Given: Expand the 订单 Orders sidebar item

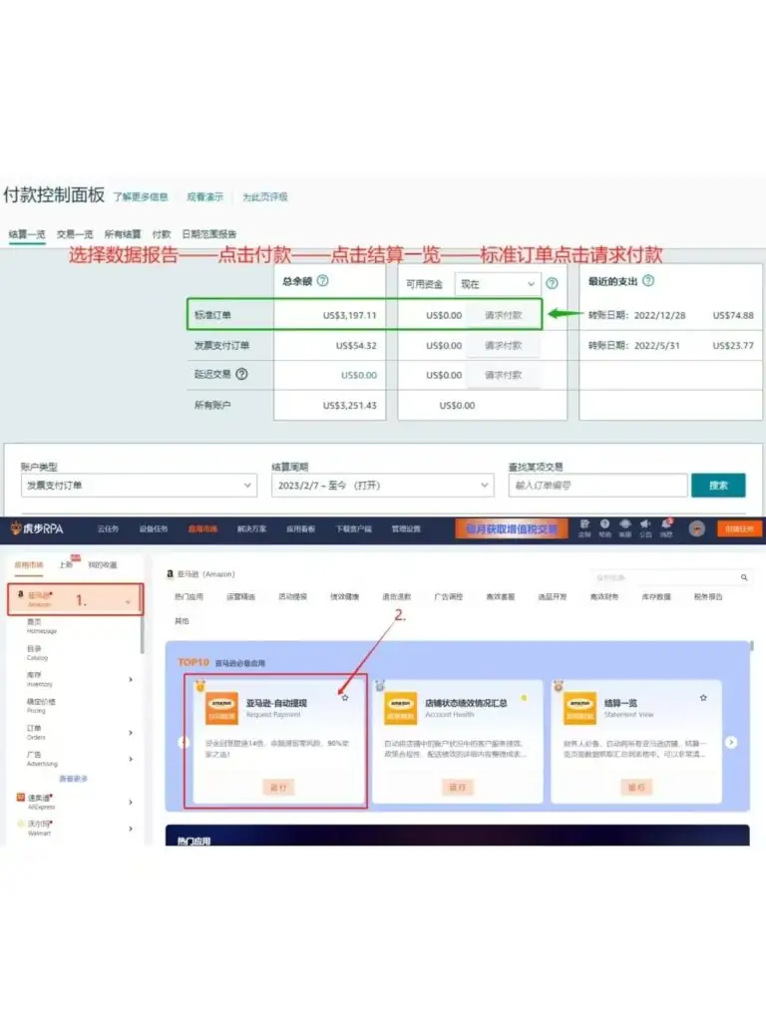Looking at the screenshot, I should pyautogui.click(x=131, y=733).
